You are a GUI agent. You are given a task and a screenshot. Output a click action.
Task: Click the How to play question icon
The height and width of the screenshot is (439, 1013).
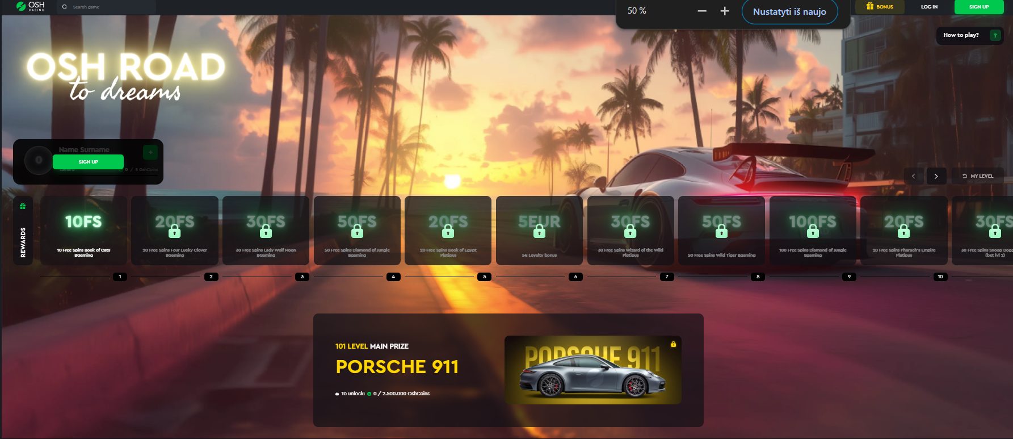pyautogui.click(x=994, y=35)
